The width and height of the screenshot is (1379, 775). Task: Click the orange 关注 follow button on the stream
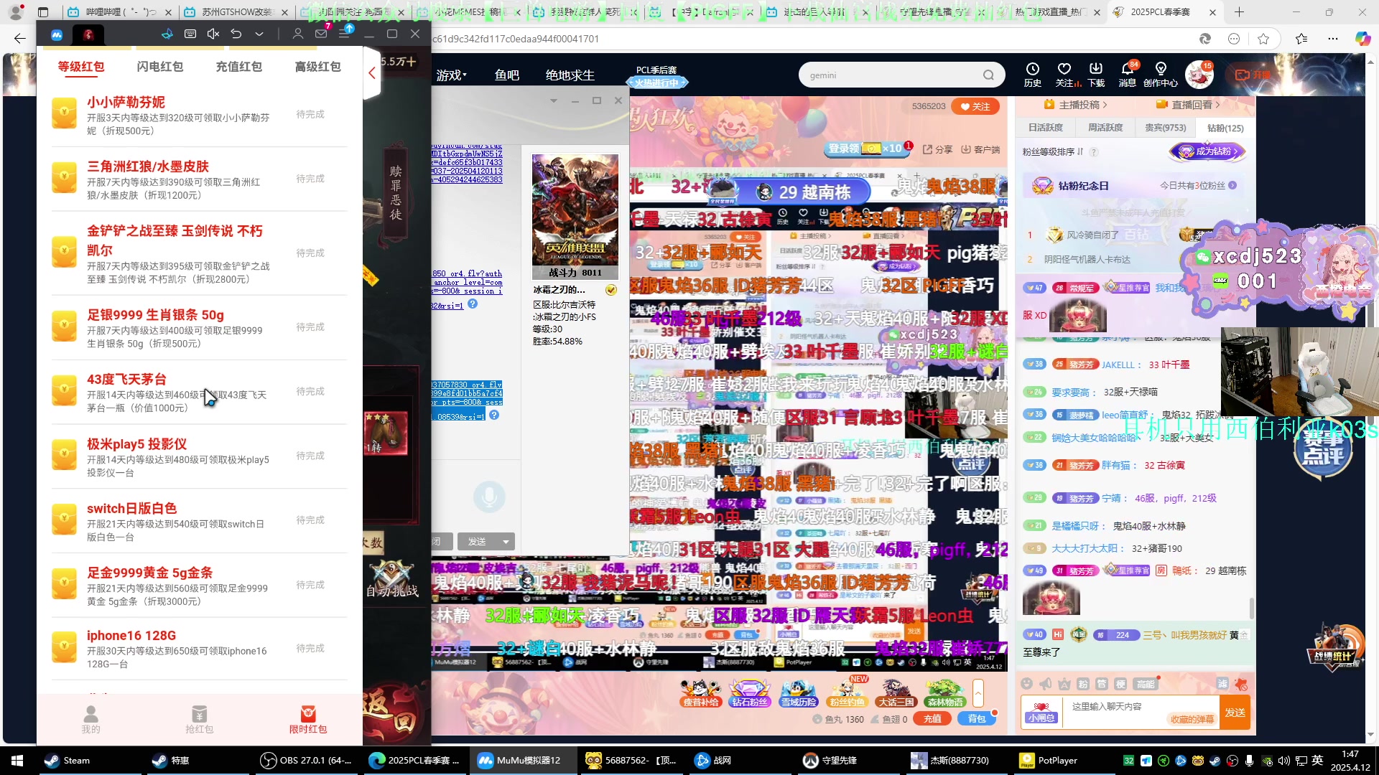(x=975, y=106)
